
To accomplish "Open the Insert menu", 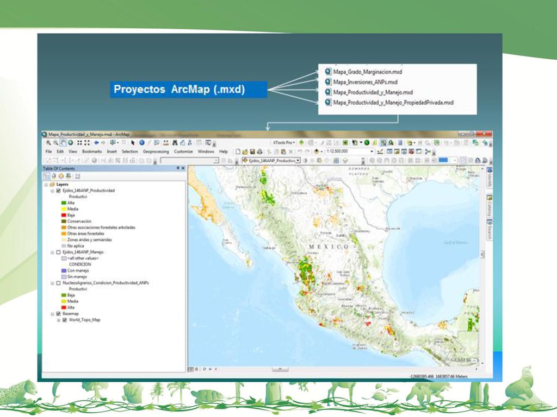I will 112,151.
